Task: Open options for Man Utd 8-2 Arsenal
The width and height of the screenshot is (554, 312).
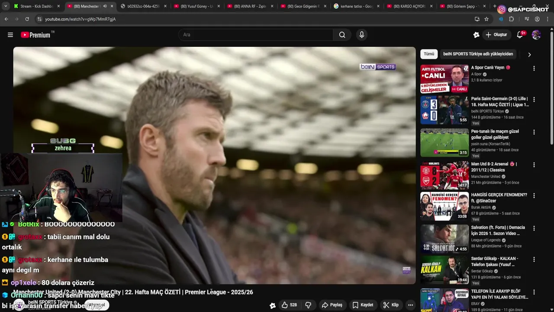Action: [534, 165]
